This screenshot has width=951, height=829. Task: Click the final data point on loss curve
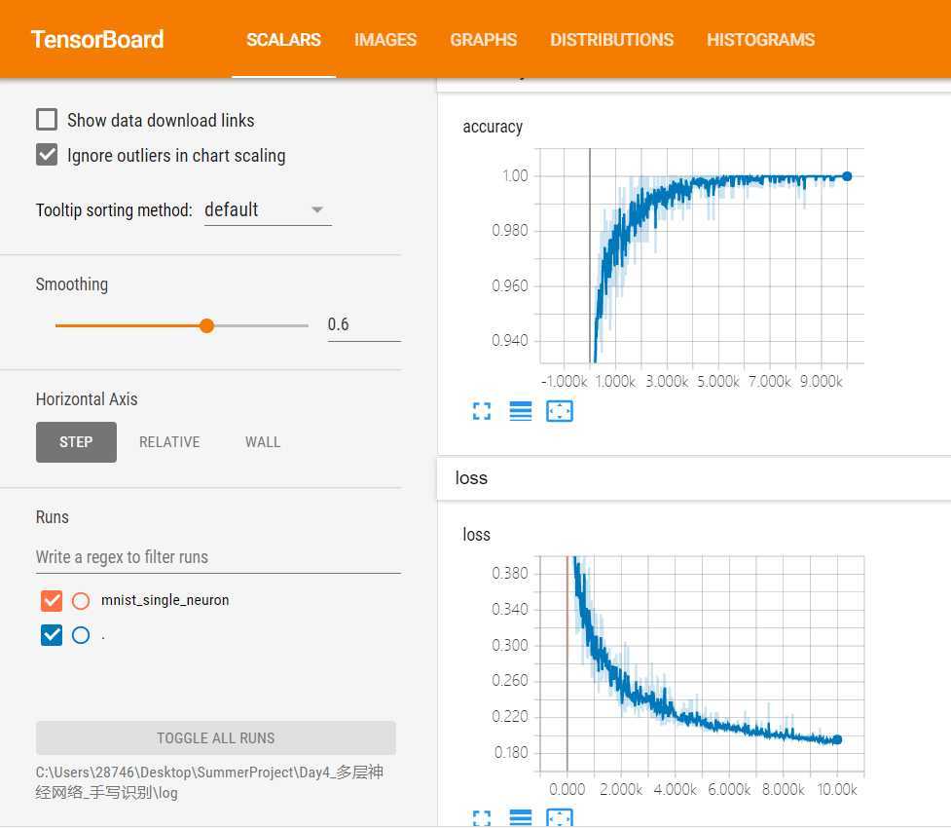coord(837,739)
